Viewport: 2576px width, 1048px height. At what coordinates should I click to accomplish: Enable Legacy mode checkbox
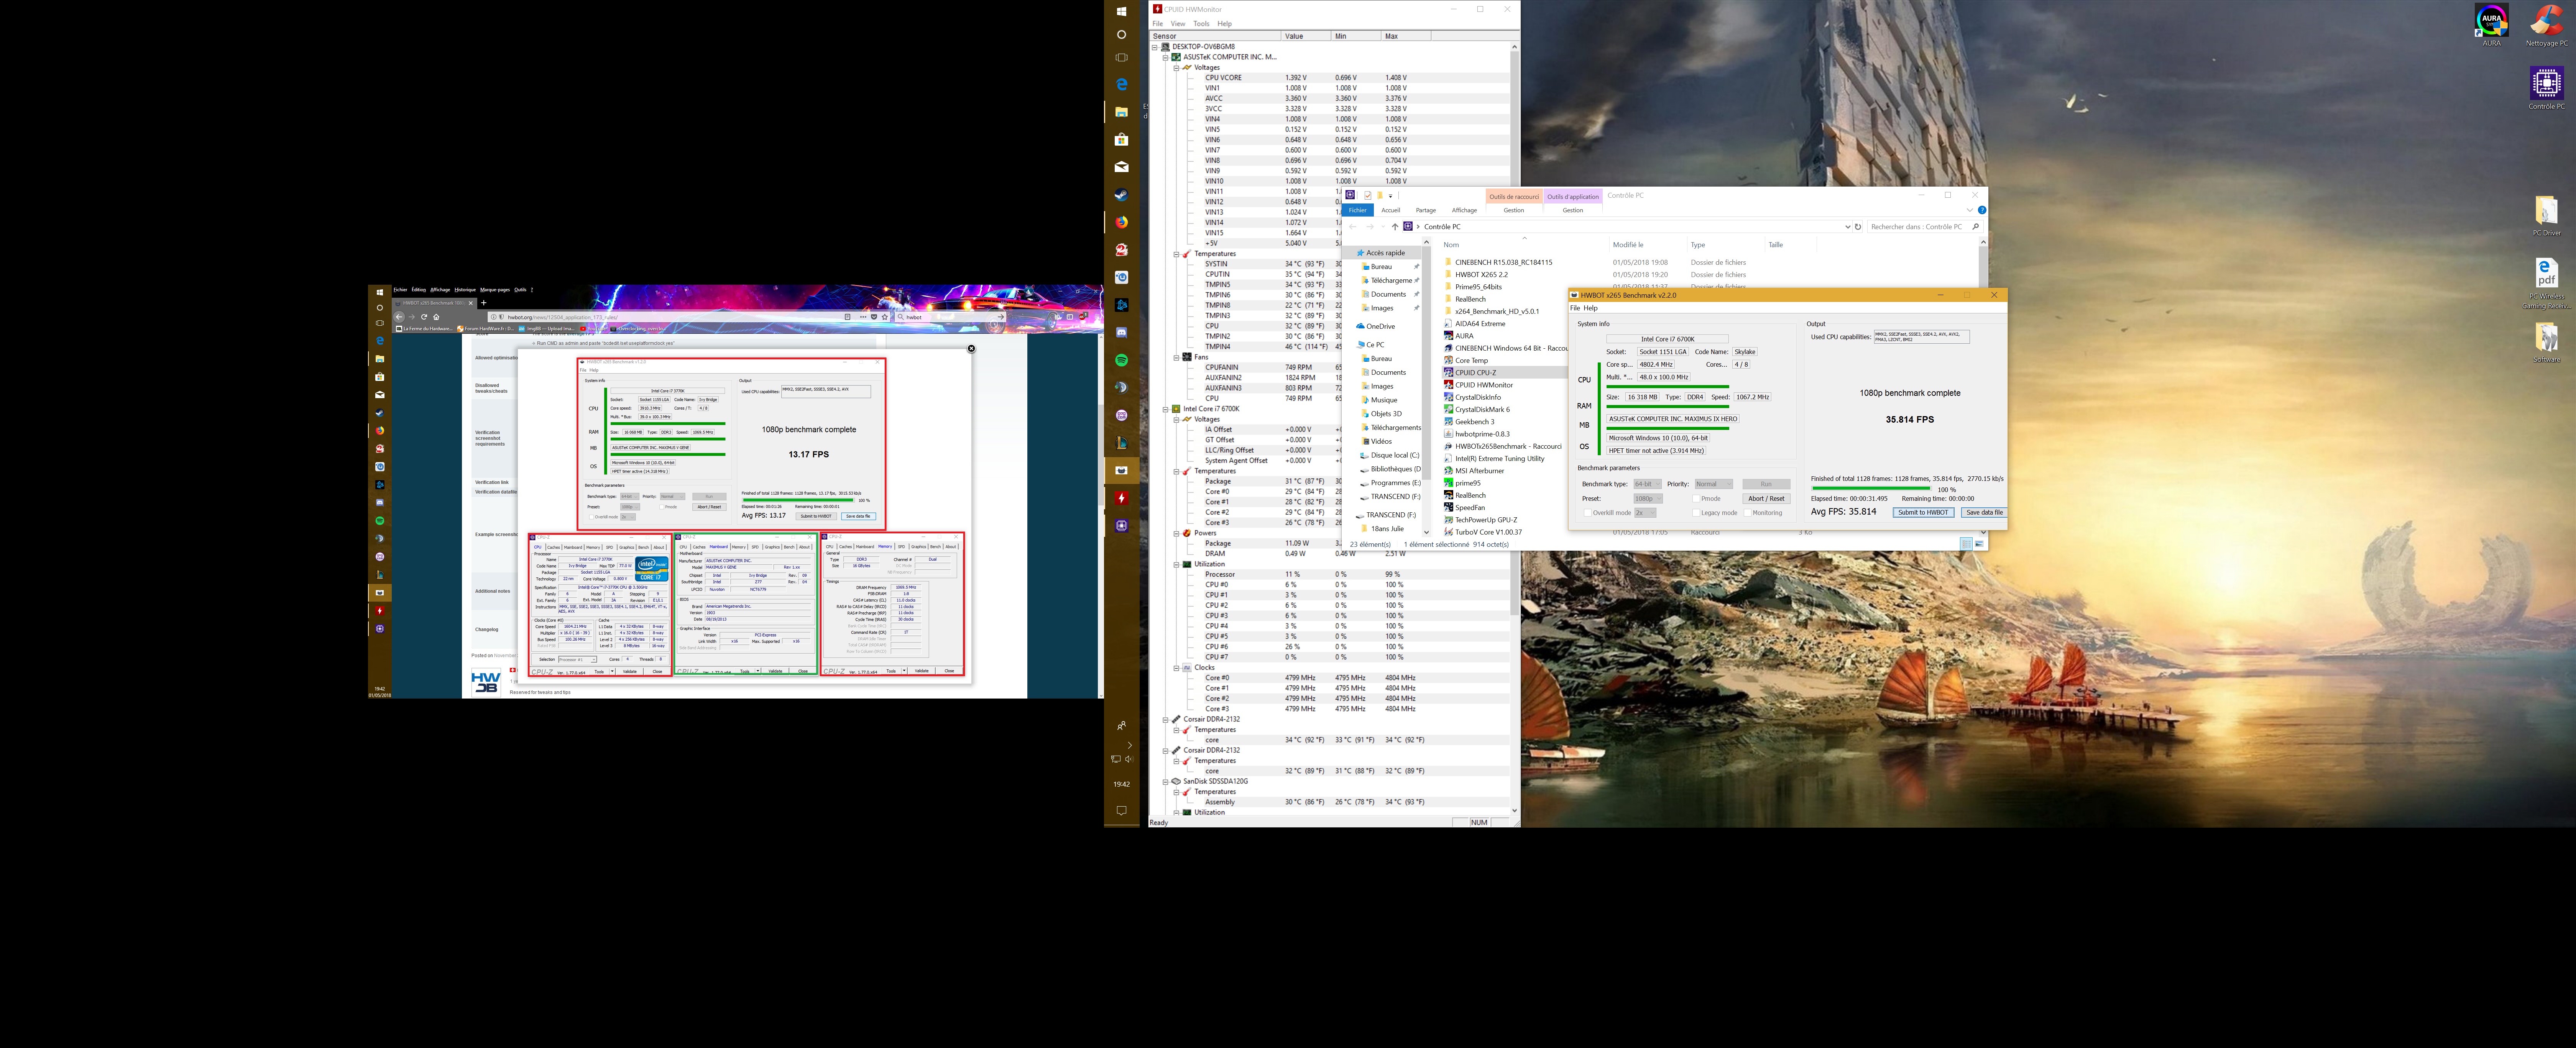(1695, 513)
